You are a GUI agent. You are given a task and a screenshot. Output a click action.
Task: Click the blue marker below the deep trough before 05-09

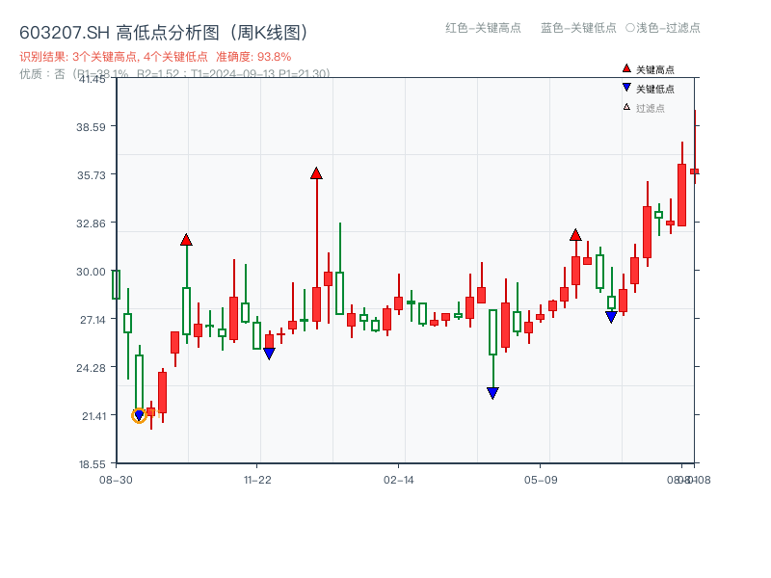(x=492, y=393)
